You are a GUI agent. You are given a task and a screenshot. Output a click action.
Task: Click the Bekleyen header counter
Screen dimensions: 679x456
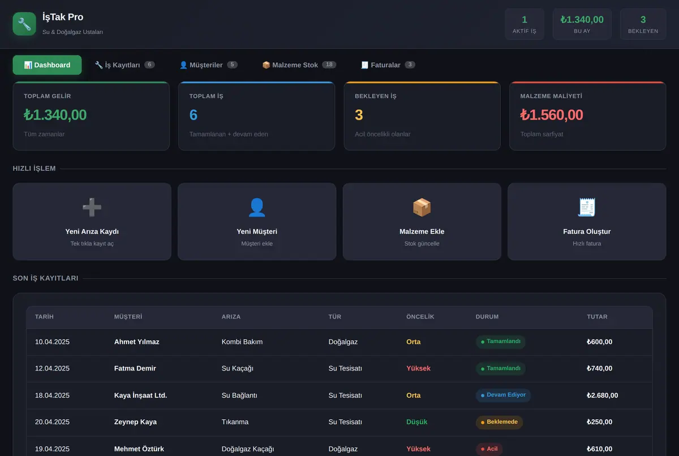tap(643, 24)
